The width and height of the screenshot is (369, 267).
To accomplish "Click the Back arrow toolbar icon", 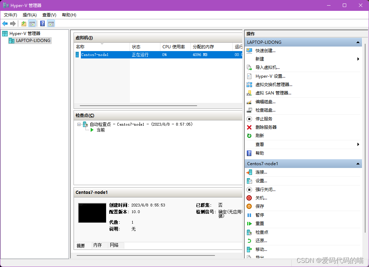I will click(5, 23).
